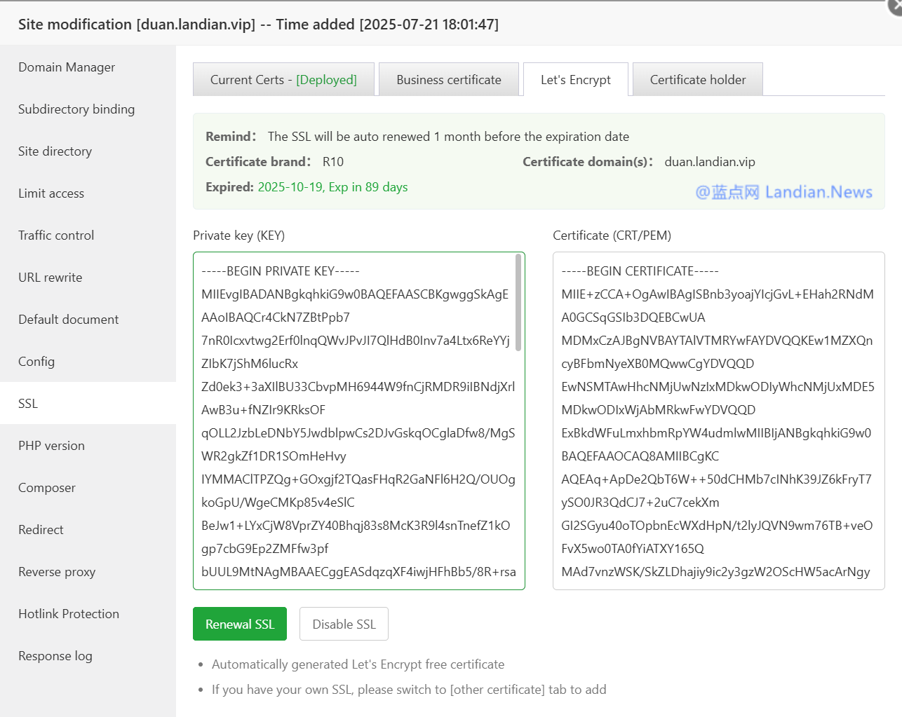Open Domain Manager section
The height and width of the screenshot is (717, 902).
pyautogui.click(x=67, y=67)
